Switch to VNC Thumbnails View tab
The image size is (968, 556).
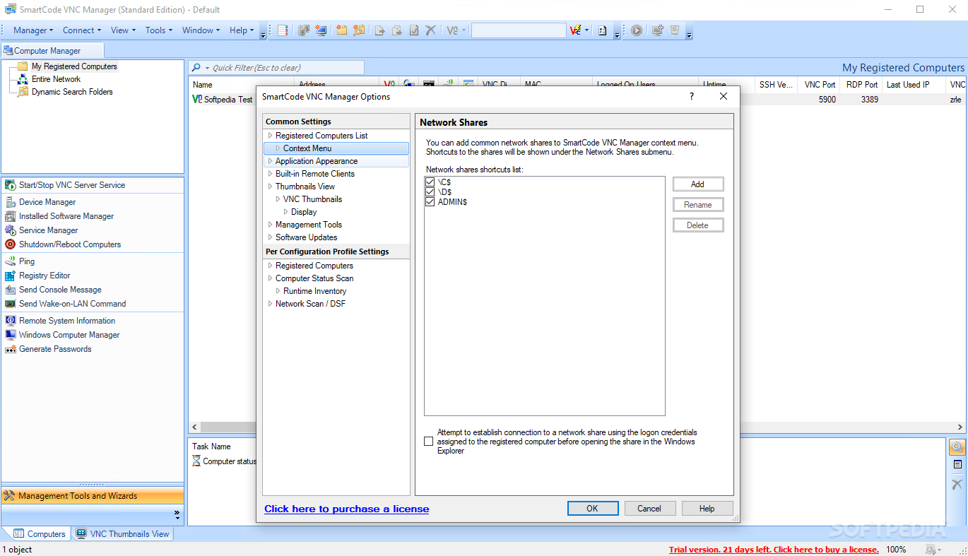click(123, 534)
